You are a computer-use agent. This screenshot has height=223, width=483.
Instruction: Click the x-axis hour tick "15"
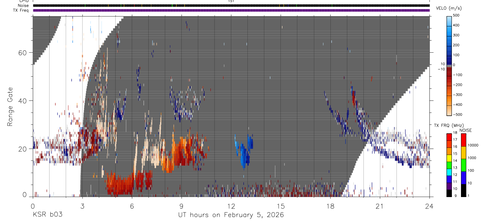pos(281,206)
